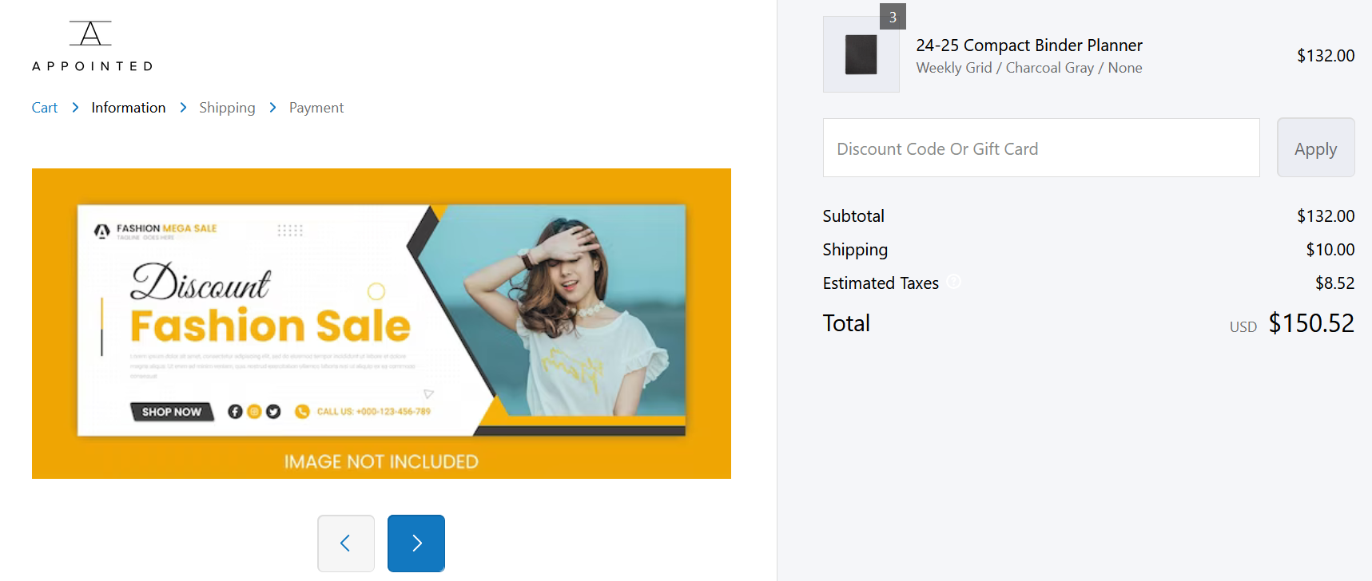
Task: Open the Information step
Action: click(x=129, y=108)
